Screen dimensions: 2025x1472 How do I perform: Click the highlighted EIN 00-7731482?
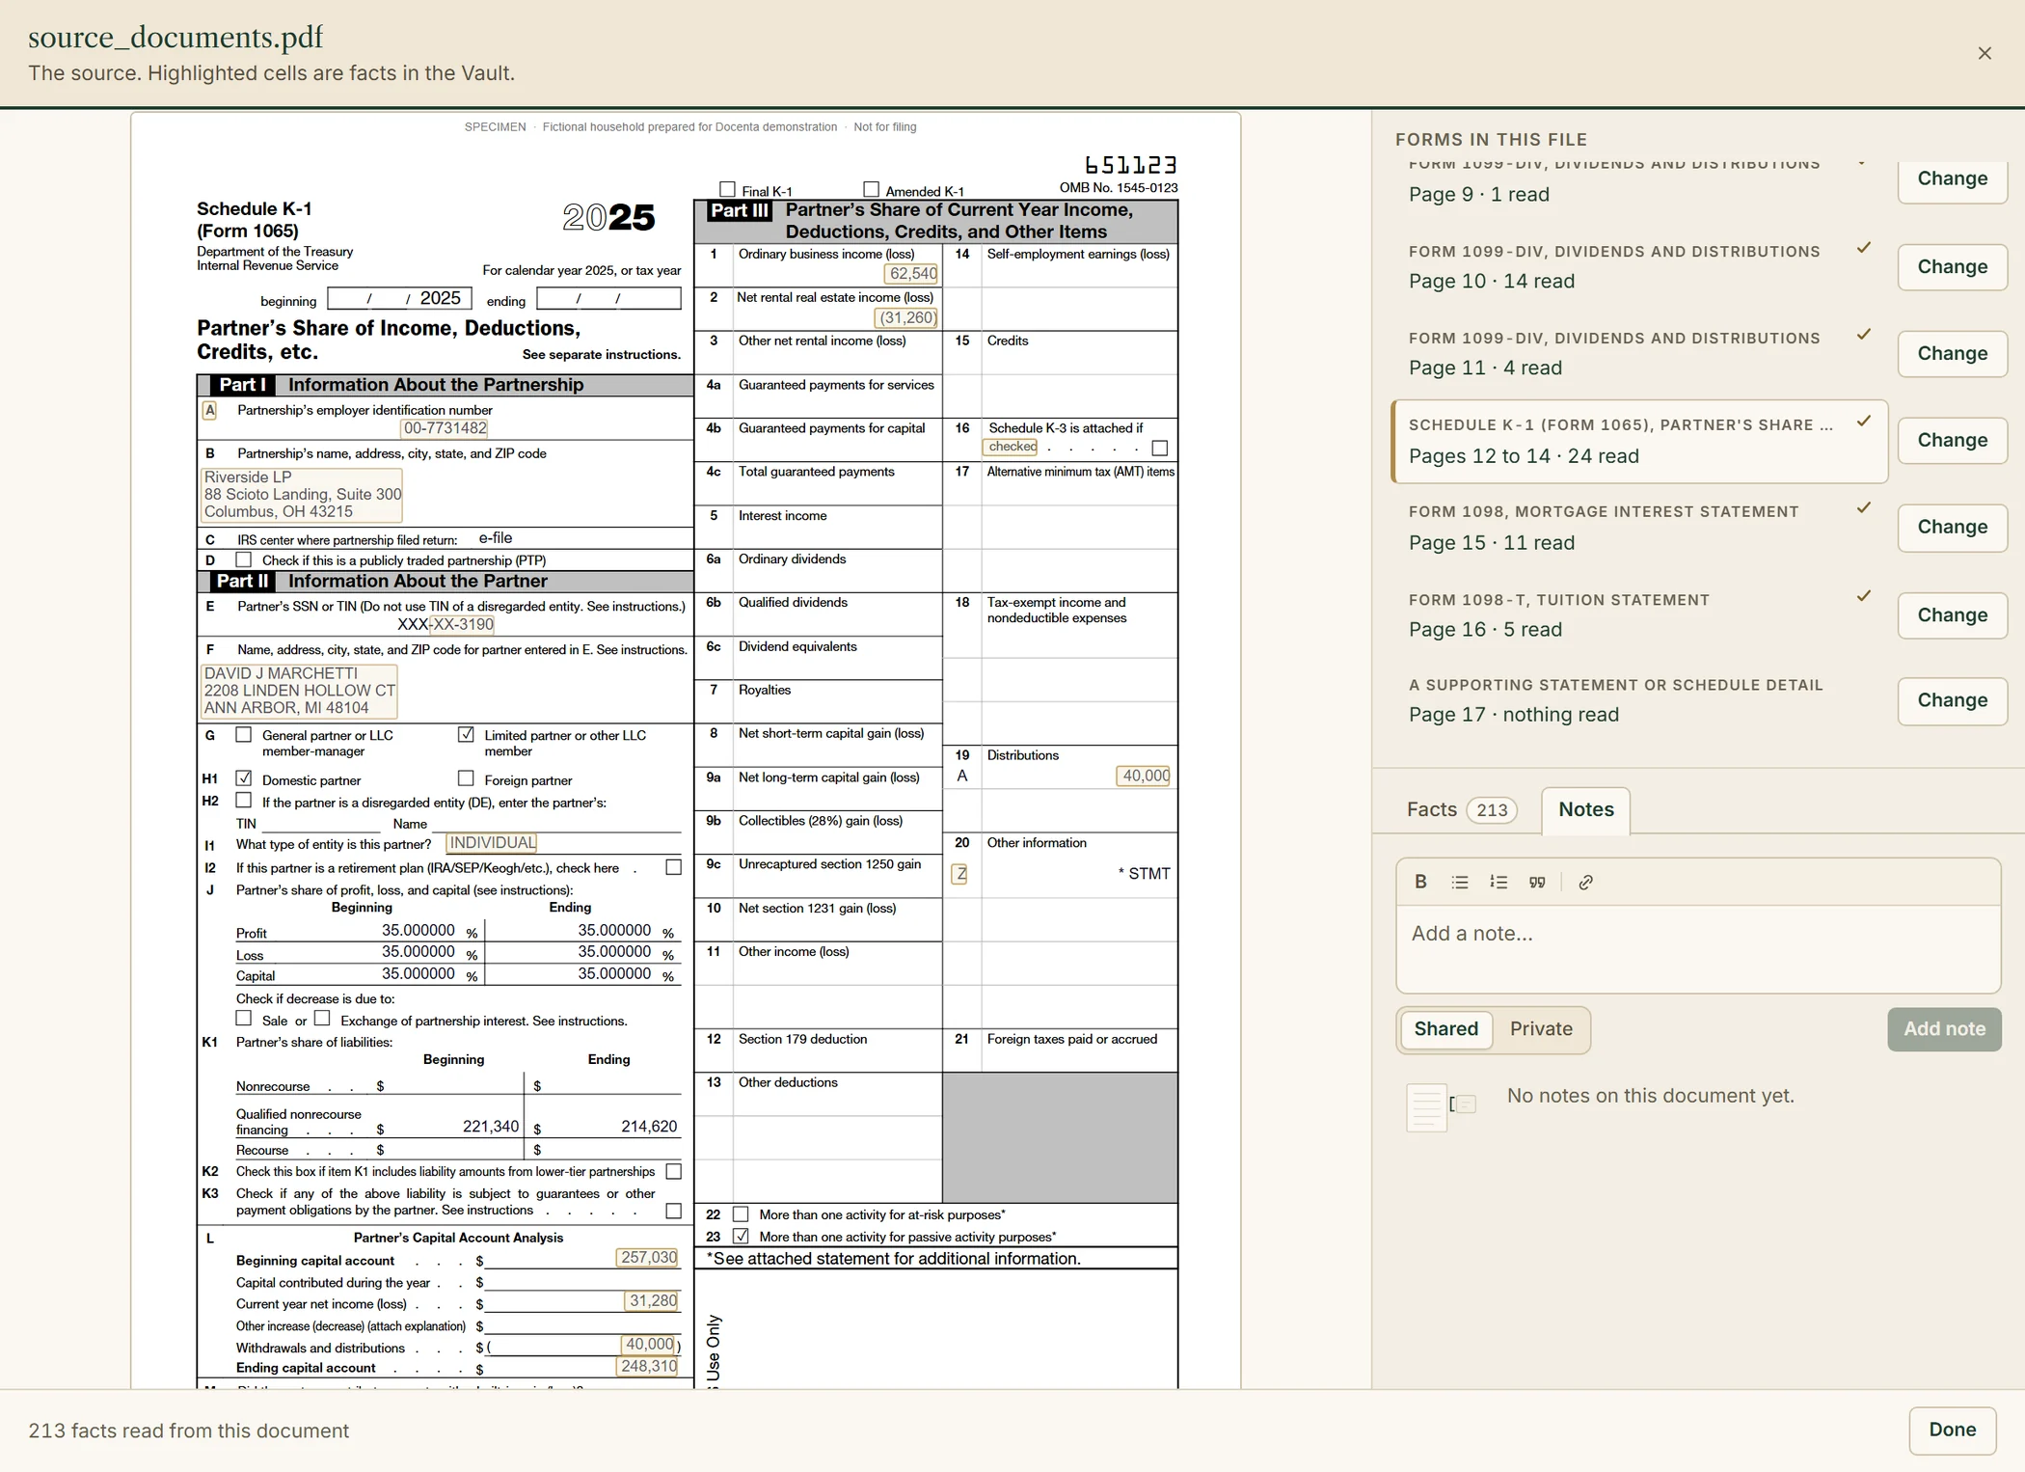point(445,428)
